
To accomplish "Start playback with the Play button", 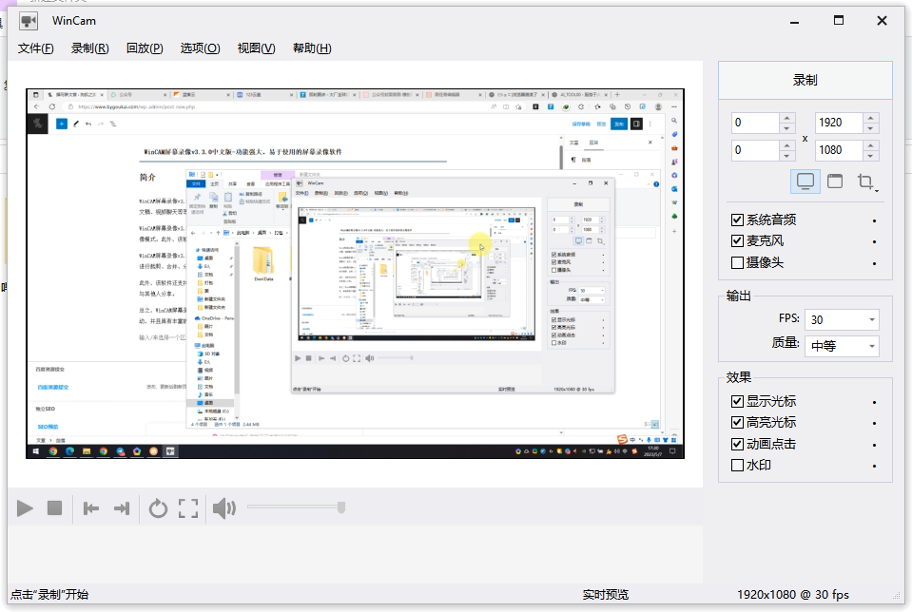I will (x=25, y=508).
